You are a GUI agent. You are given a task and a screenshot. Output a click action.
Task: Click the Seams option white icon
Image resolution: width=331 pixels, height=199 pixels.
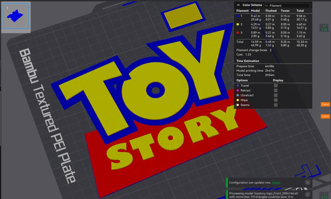pos(238,105)
